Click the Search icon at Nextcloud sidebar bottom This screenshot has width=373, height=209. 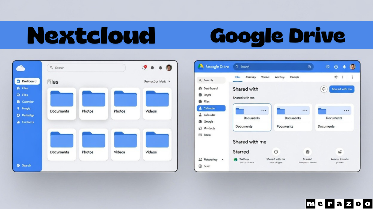tap(19, 165)
